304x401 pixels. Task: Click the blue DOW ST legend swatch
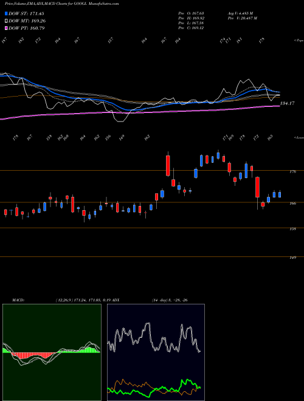click(x=6, y=13)
